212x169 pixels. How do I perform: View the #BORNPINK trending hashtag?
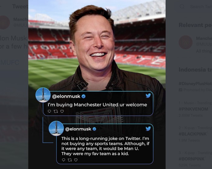click(193, 159)
